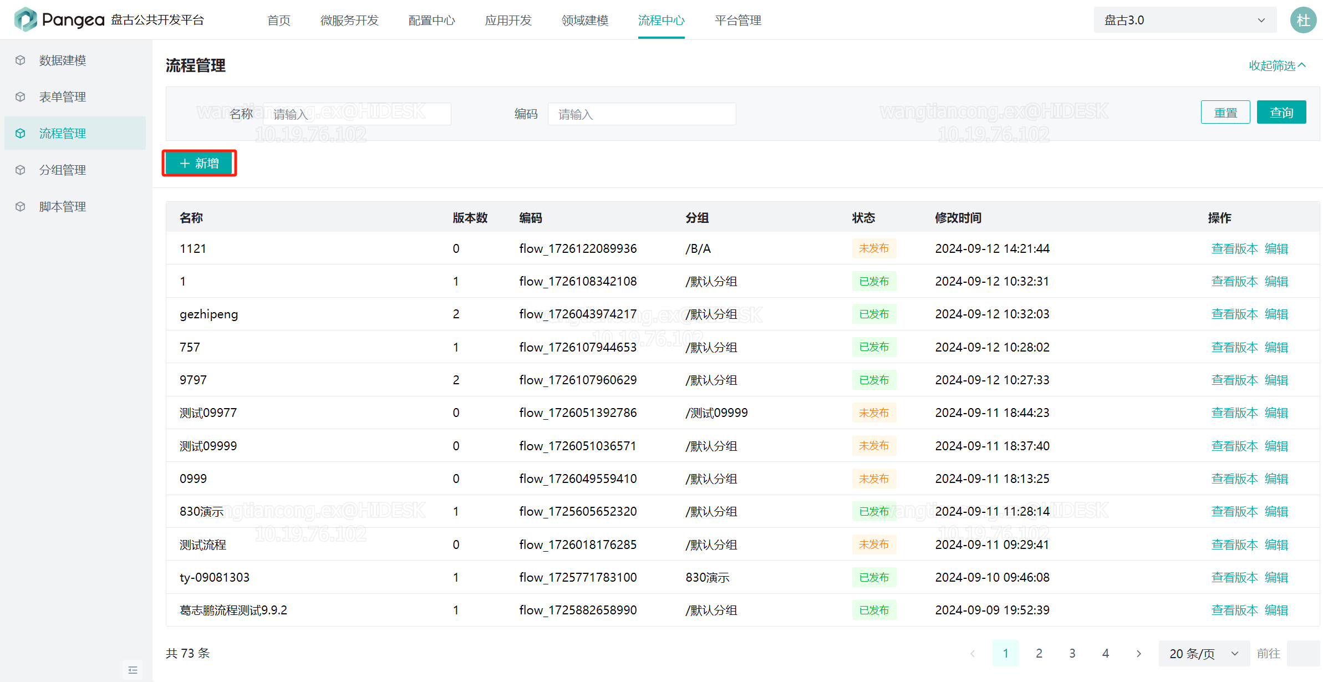Click the 未发布 status of 1121
Screen dimensions: 1323x682
874,248
